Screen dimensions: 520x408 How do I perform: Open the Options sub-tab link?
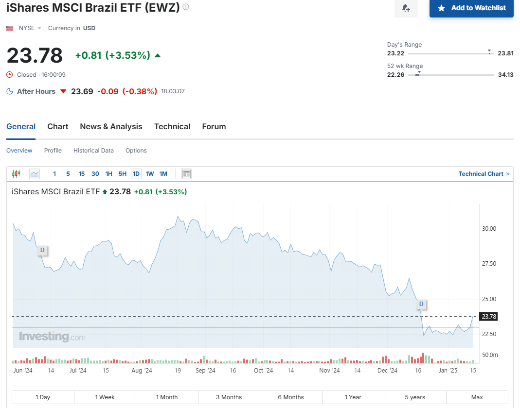[136, 151]
